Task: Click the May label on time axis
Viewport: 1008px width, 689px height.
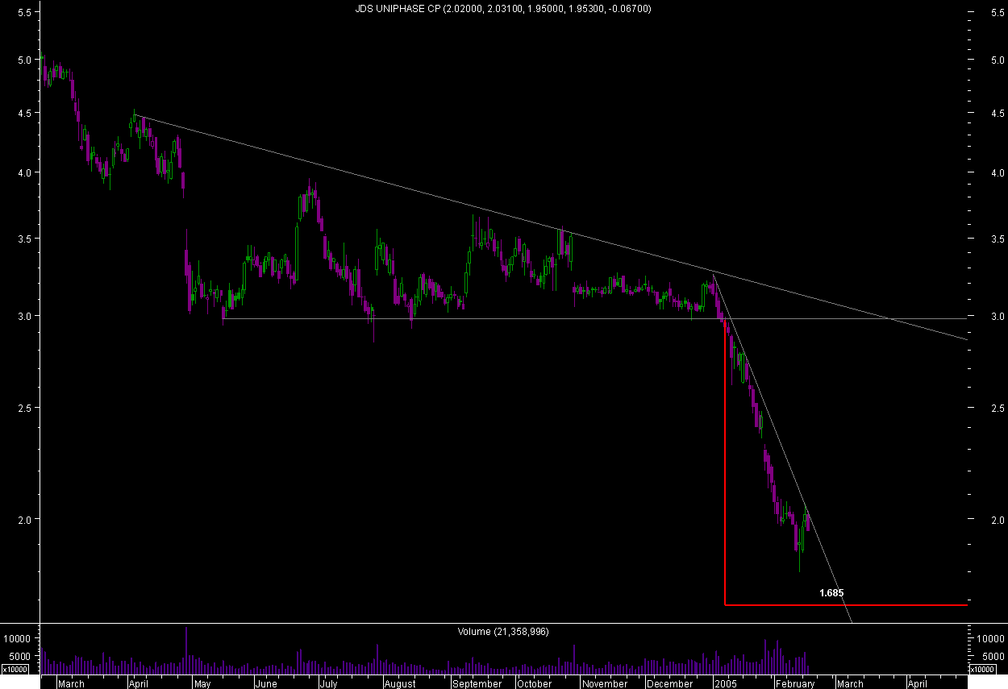Action: [x=202, y=683]
